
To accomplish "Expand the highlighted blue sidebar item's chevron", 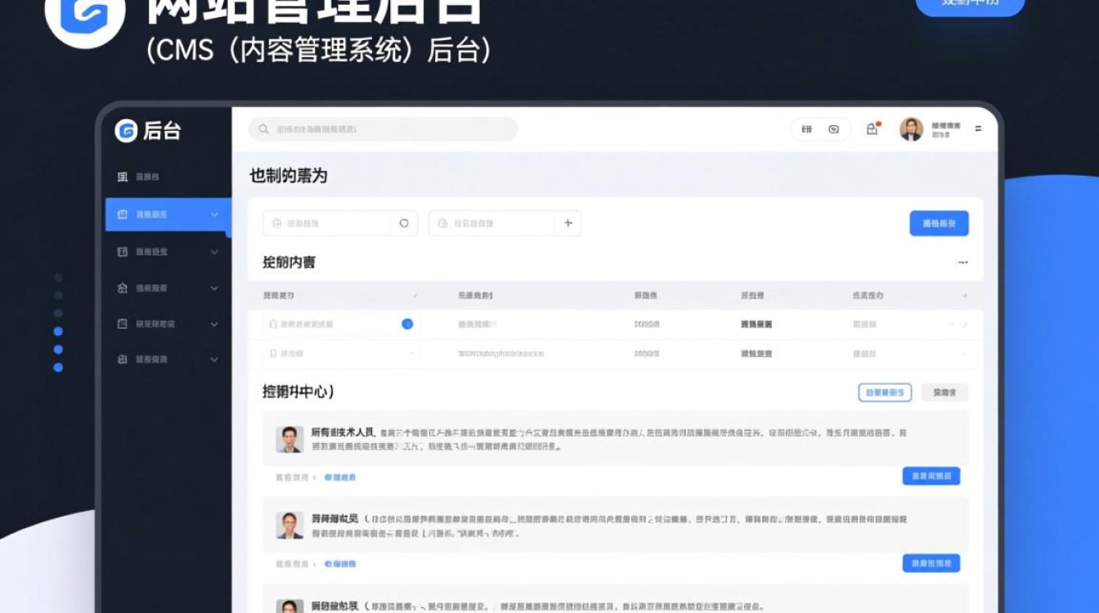I will (214, 215).
